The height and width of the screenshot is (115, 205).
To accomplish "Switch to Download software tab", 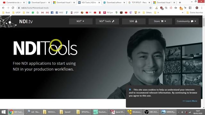I will click(114, 3).
